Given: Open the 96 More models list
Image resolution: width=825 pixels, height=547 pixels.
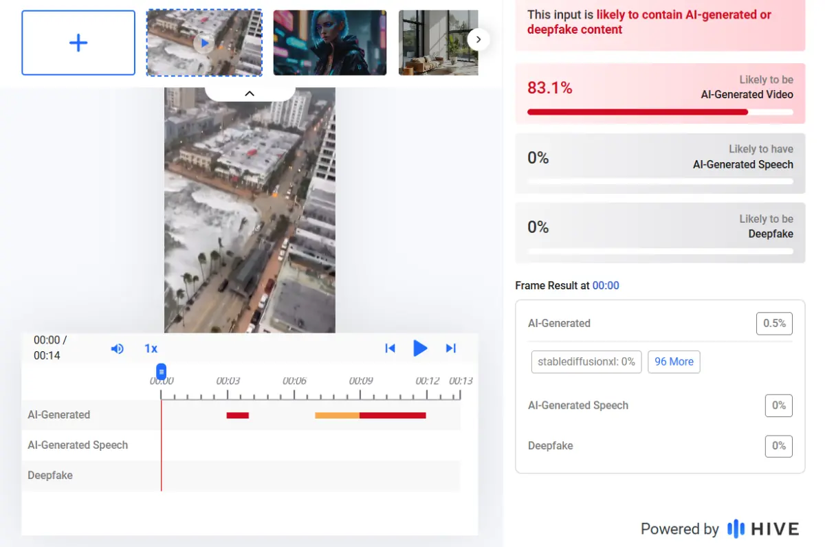Looking at the screenshot, I should [674, 361].
